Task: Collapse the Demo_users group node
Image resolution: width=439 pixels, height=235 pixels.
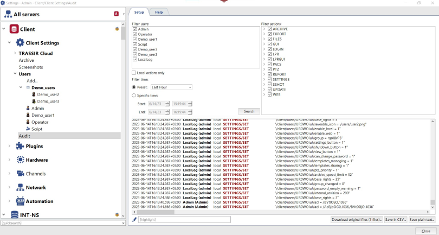Action: click(21, 87)
